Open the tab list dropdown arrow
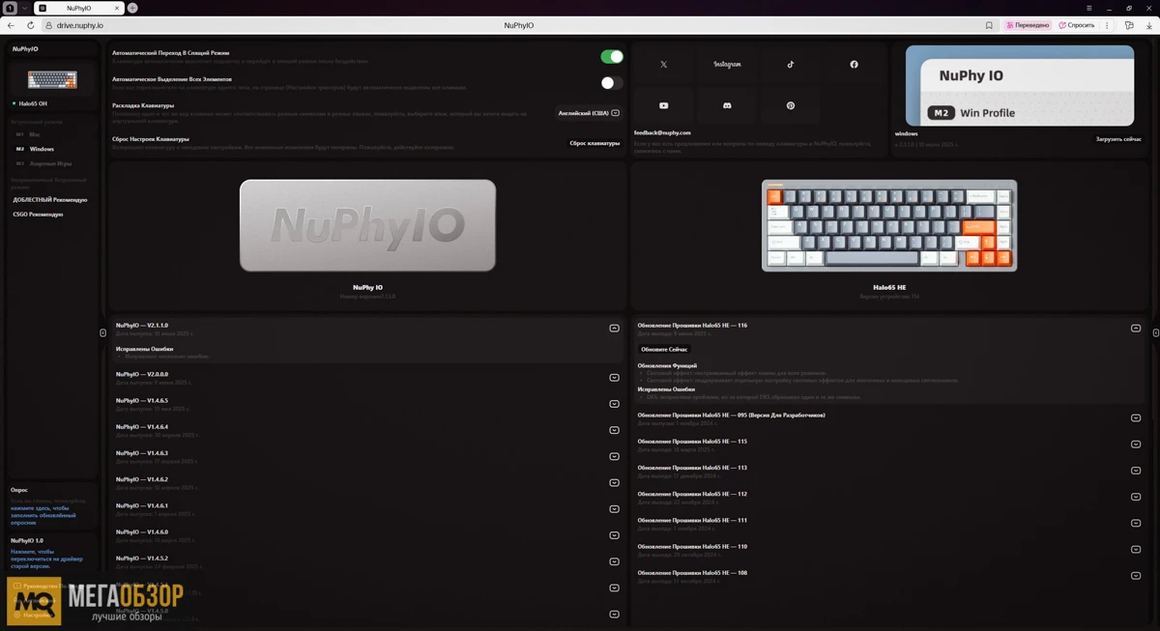The image size is (1160, 631). click(24, 8)
